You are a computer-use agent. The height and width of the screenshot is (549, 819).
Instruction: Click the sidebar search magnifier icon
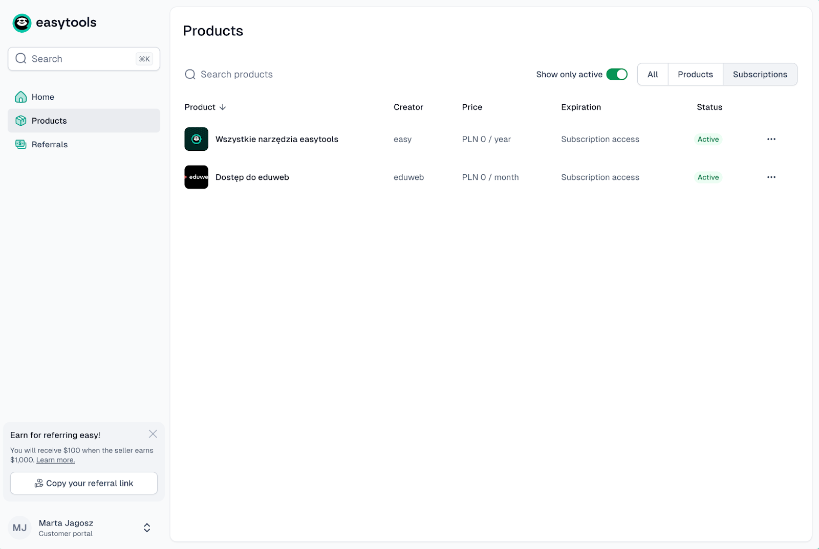click(x=21, y=59)
